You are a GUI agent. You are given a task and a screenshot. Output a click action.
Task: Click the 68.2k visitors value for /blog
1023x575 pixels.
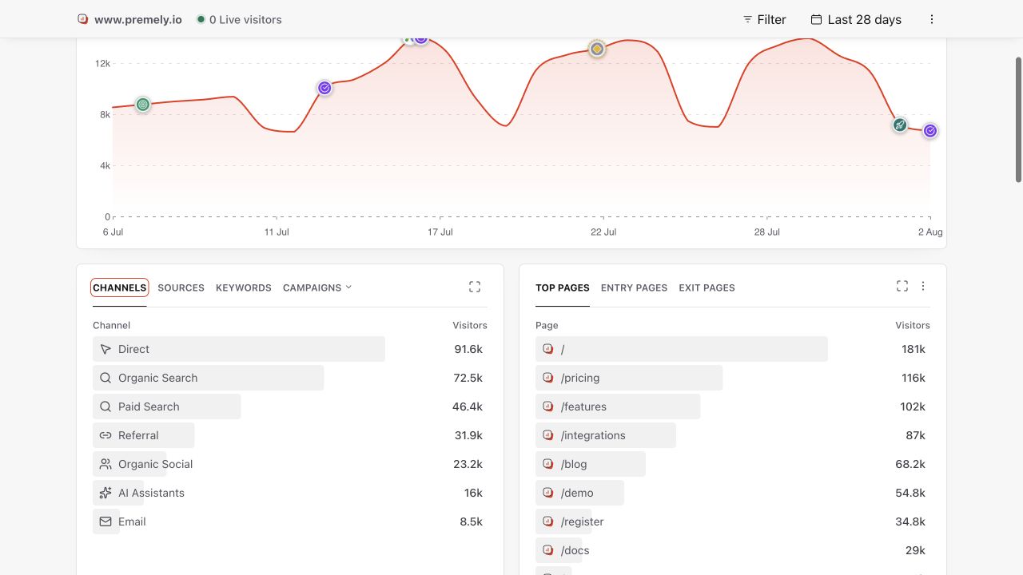coord(910,464)
